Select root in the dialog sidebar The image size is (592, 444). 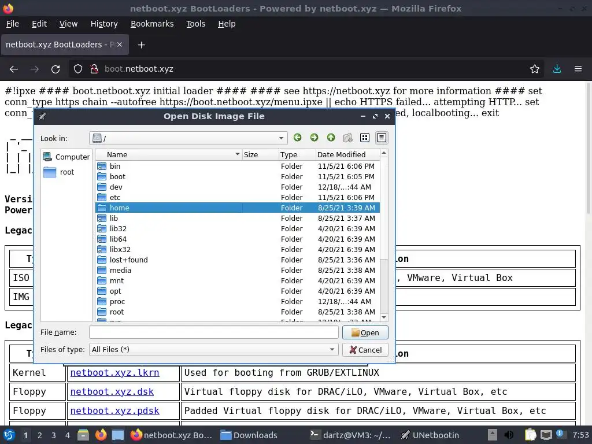coord(58,172)
